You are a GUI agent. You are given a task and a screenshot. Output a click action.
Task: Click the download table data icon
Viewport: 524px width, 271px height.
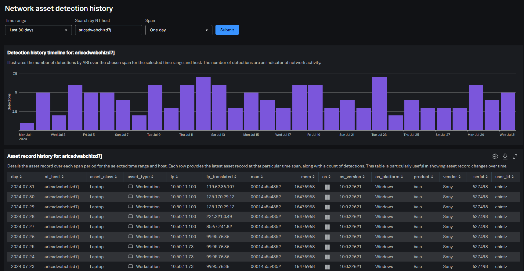pos(505,157)
